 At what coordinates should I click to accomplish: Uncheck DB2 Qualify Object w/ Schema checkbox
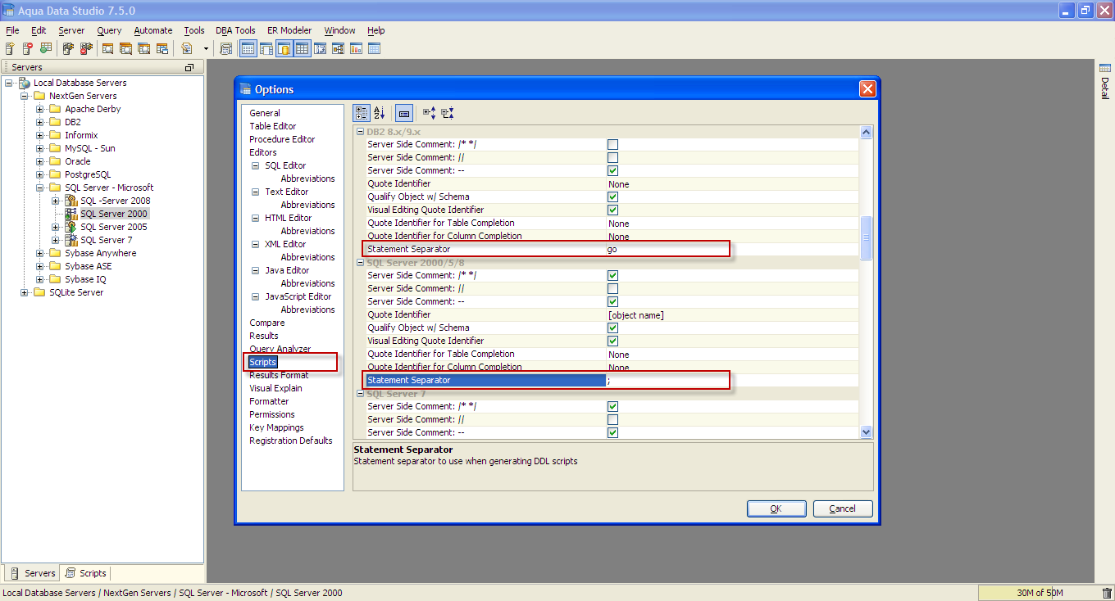coord(612,197)
